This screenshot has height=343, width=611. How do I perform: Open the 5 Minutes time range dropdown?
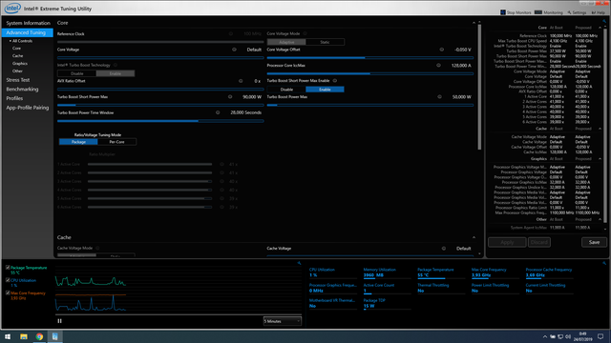pos(283,321)
